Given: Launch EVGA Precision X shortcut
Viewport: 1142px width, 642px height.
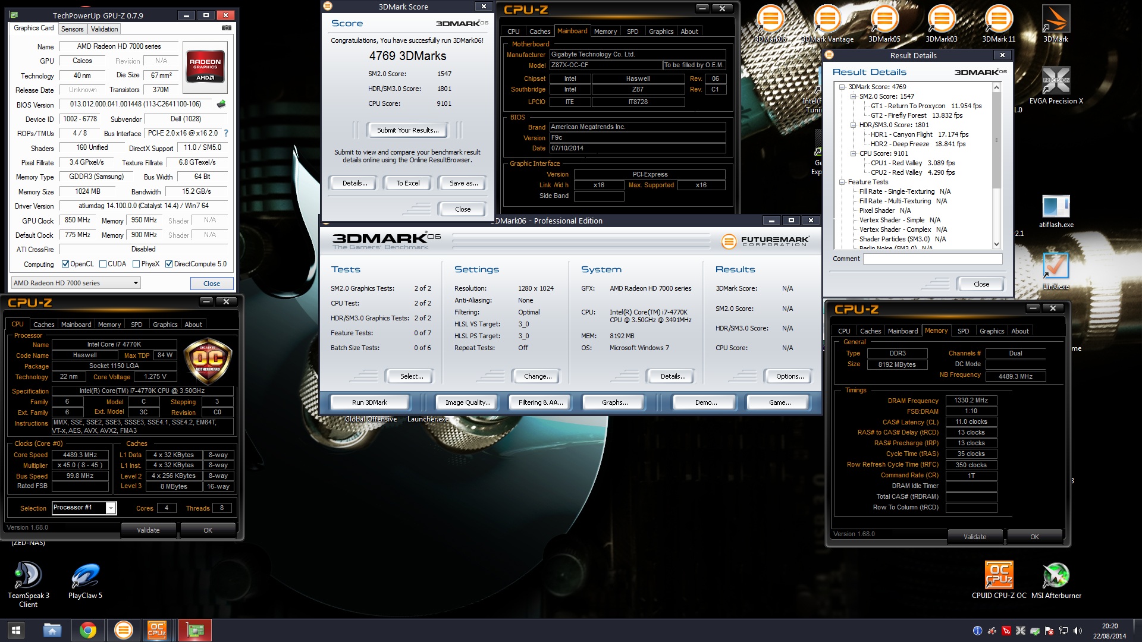Looking at the screenshot, I should pos(1056,85).
